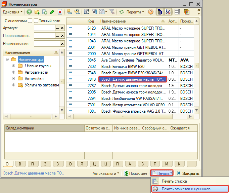The height and width of the screenshot is (193, 229).
Task: Click the table vertical scrollbar down arrow
Action: [x=196, y=110]
